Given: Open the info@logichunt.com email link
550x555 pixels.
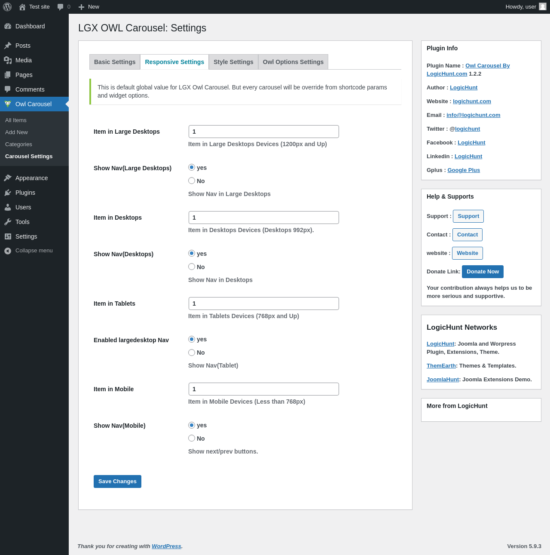Looking at the screenshot, I should [474, 115].
